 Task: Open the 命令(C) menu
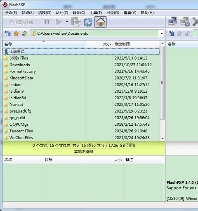[79, 13]
